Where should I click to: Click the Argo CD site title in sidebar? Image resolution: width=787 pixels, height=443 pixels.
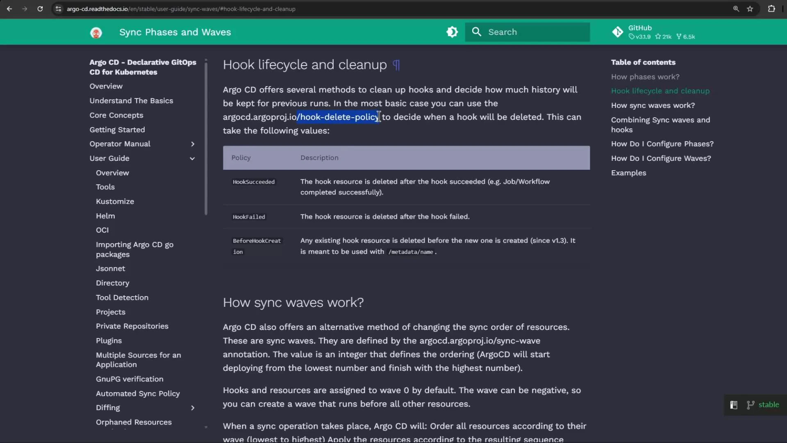pyautogui.click(x=143, y=67)
